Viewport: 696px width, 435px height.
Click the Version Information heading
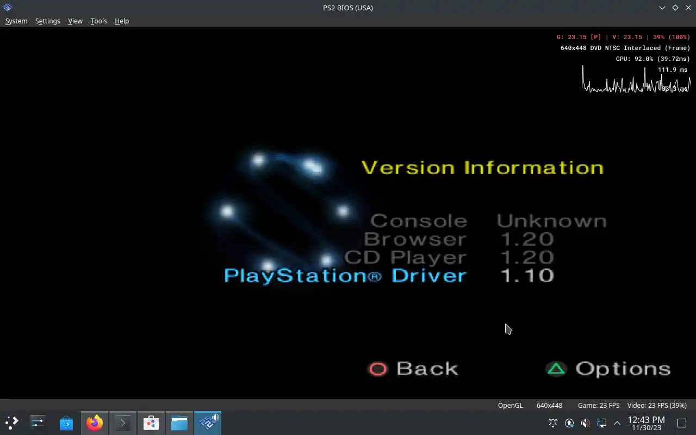[483, 167]
